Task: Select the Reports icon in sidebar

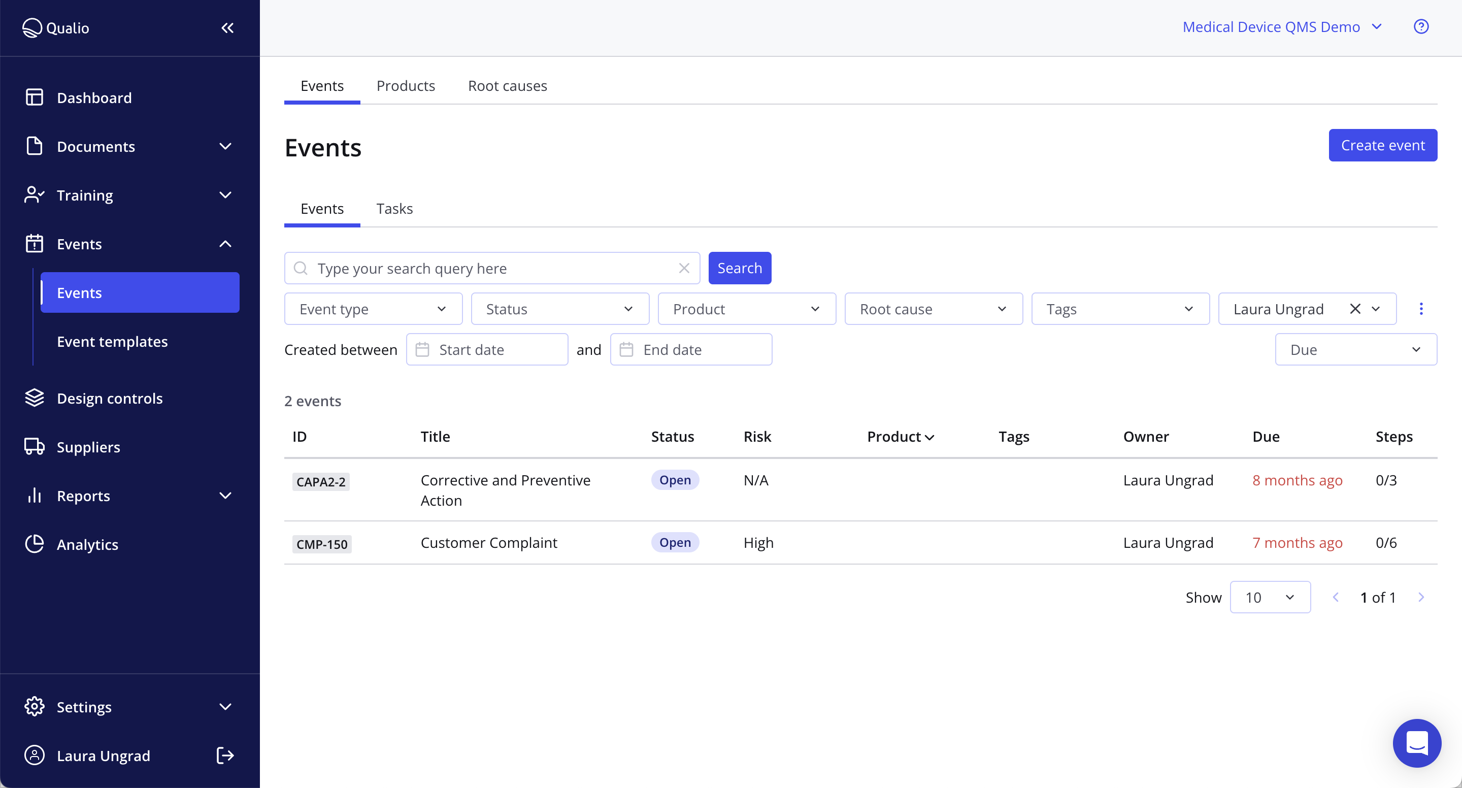Action: (x=34, y=495)
